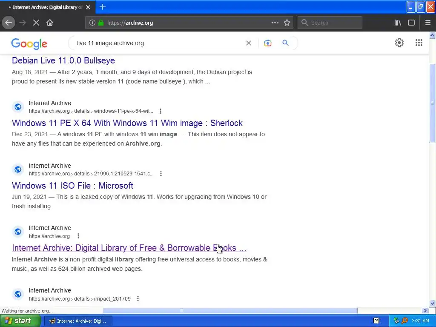Image resolution: width=436 pixels, height=327 pixels.
Task: Go back with the browser back arrow
Action: coord(9,23)
